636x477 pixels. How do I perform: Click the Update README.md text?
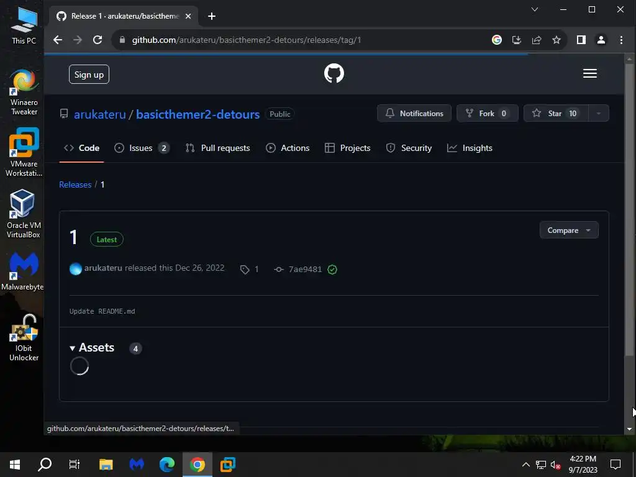(102, 311)
